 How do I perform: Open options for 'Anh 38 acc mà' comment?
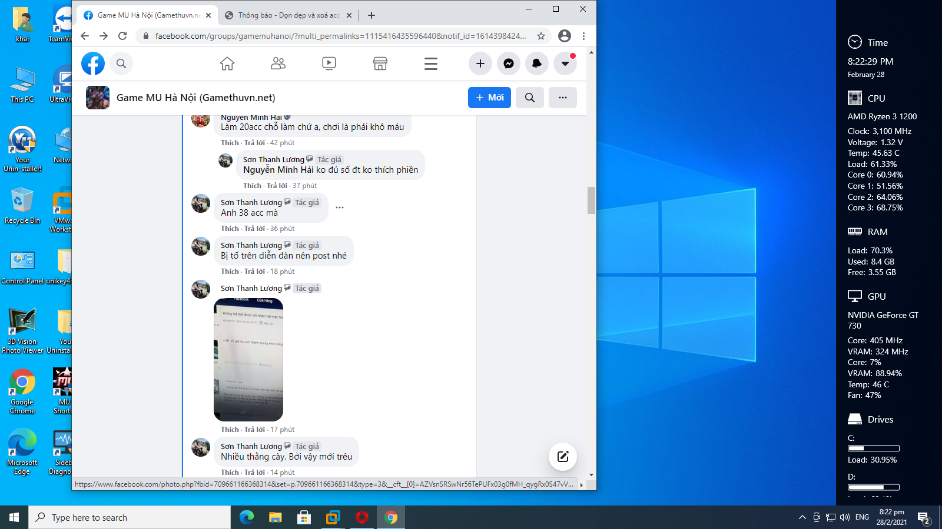click(340, 207)
